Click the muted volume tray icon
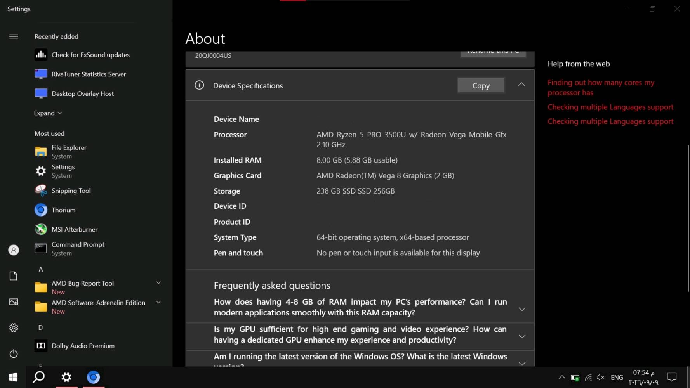The height and width of the screenshot is (388, 690). 601,377
